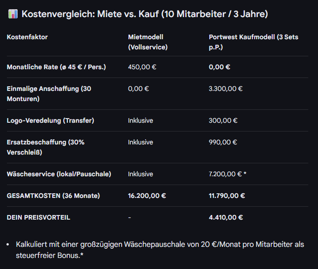Click the Monatliche Rate row label

click(x=56, y=67)
